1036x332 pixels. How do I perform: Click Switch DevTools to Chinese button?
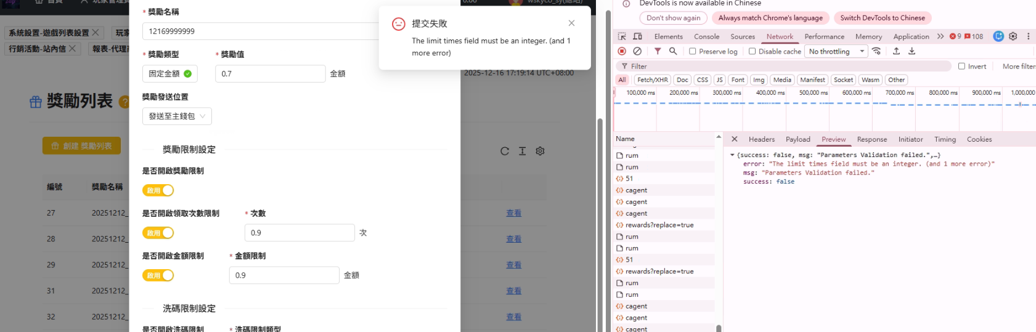(x=882, y=18)
